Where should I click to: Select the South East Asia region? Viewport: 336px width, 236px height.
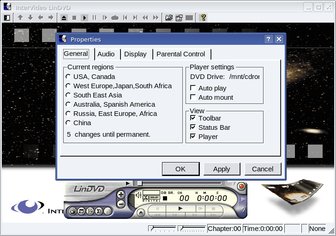(x=94, y=95)
